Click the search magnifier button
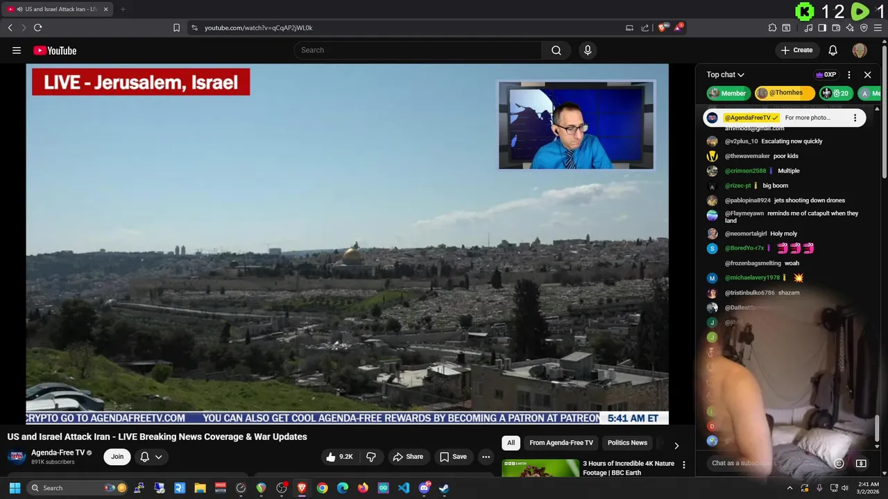 point(556,50)
